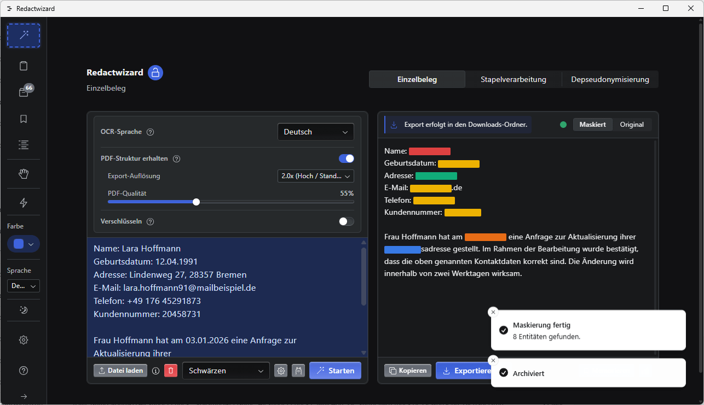The image size is (704, 405).
Task: Open the indented list icon in sidebar
Action: click(24, 145)
